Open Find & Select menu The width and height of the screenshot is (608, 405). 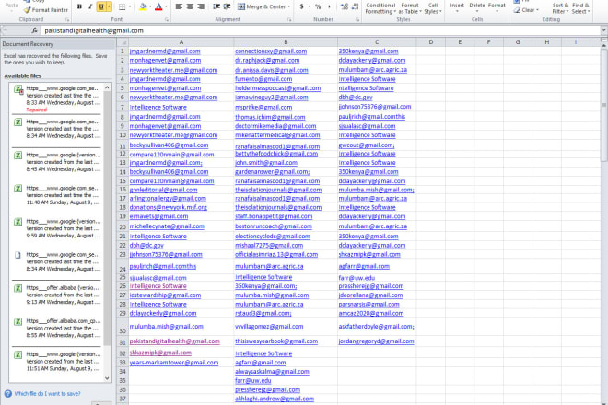580,8
